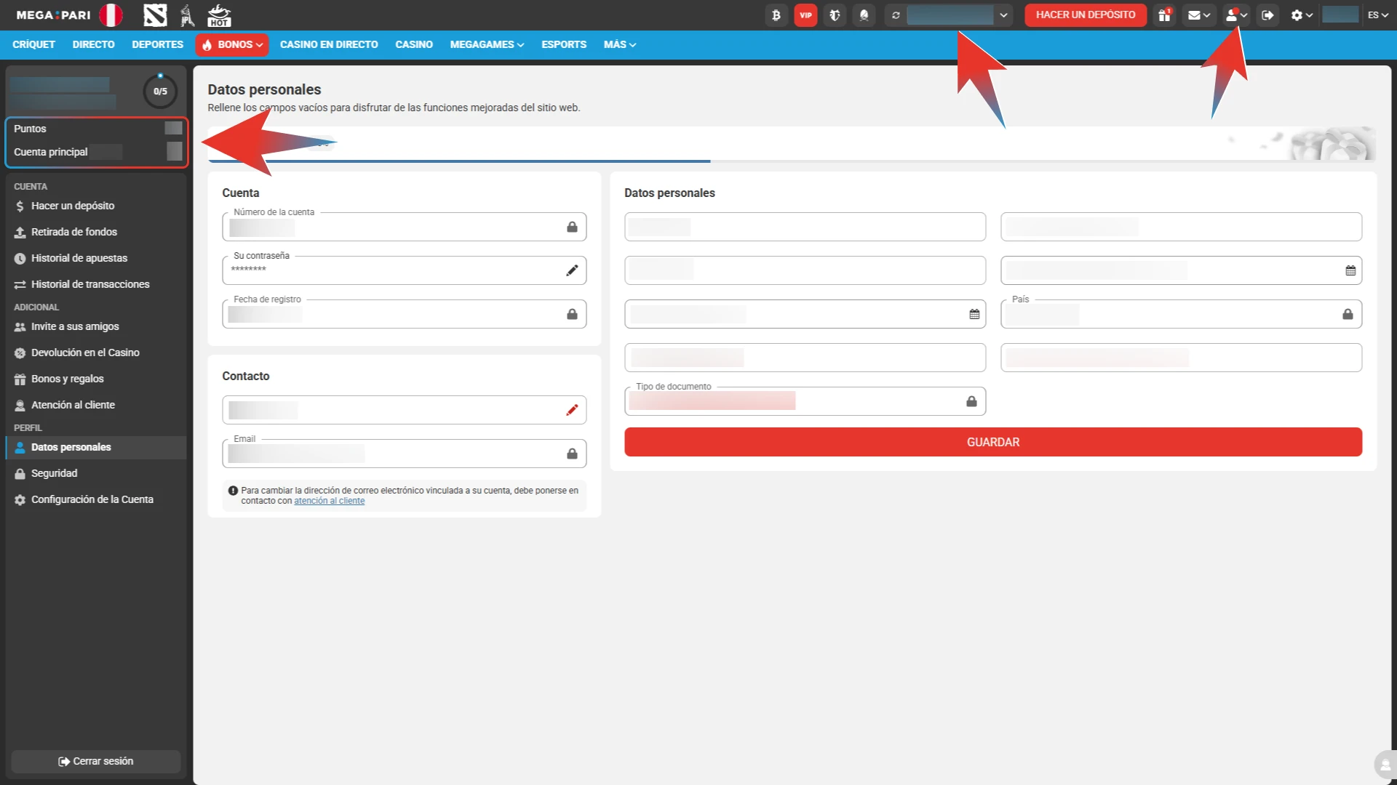Image resolution: width=1397 pixels, height=785 pixels.
Task: Refresh the account balance
Action: tap(896, 15)
